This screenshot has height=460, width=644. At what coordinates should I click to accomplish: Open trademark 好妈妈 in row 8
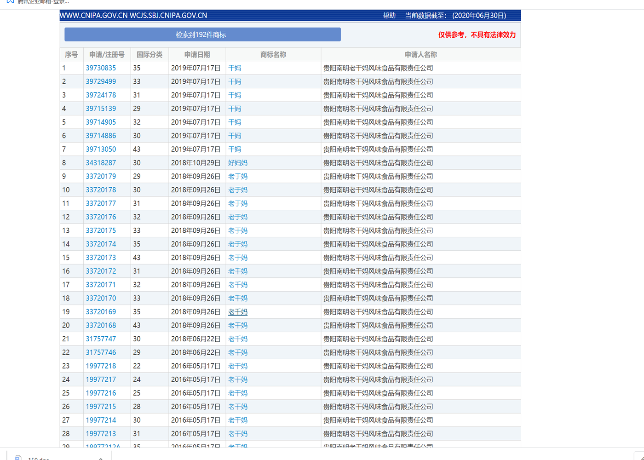[x=238, y=163]
